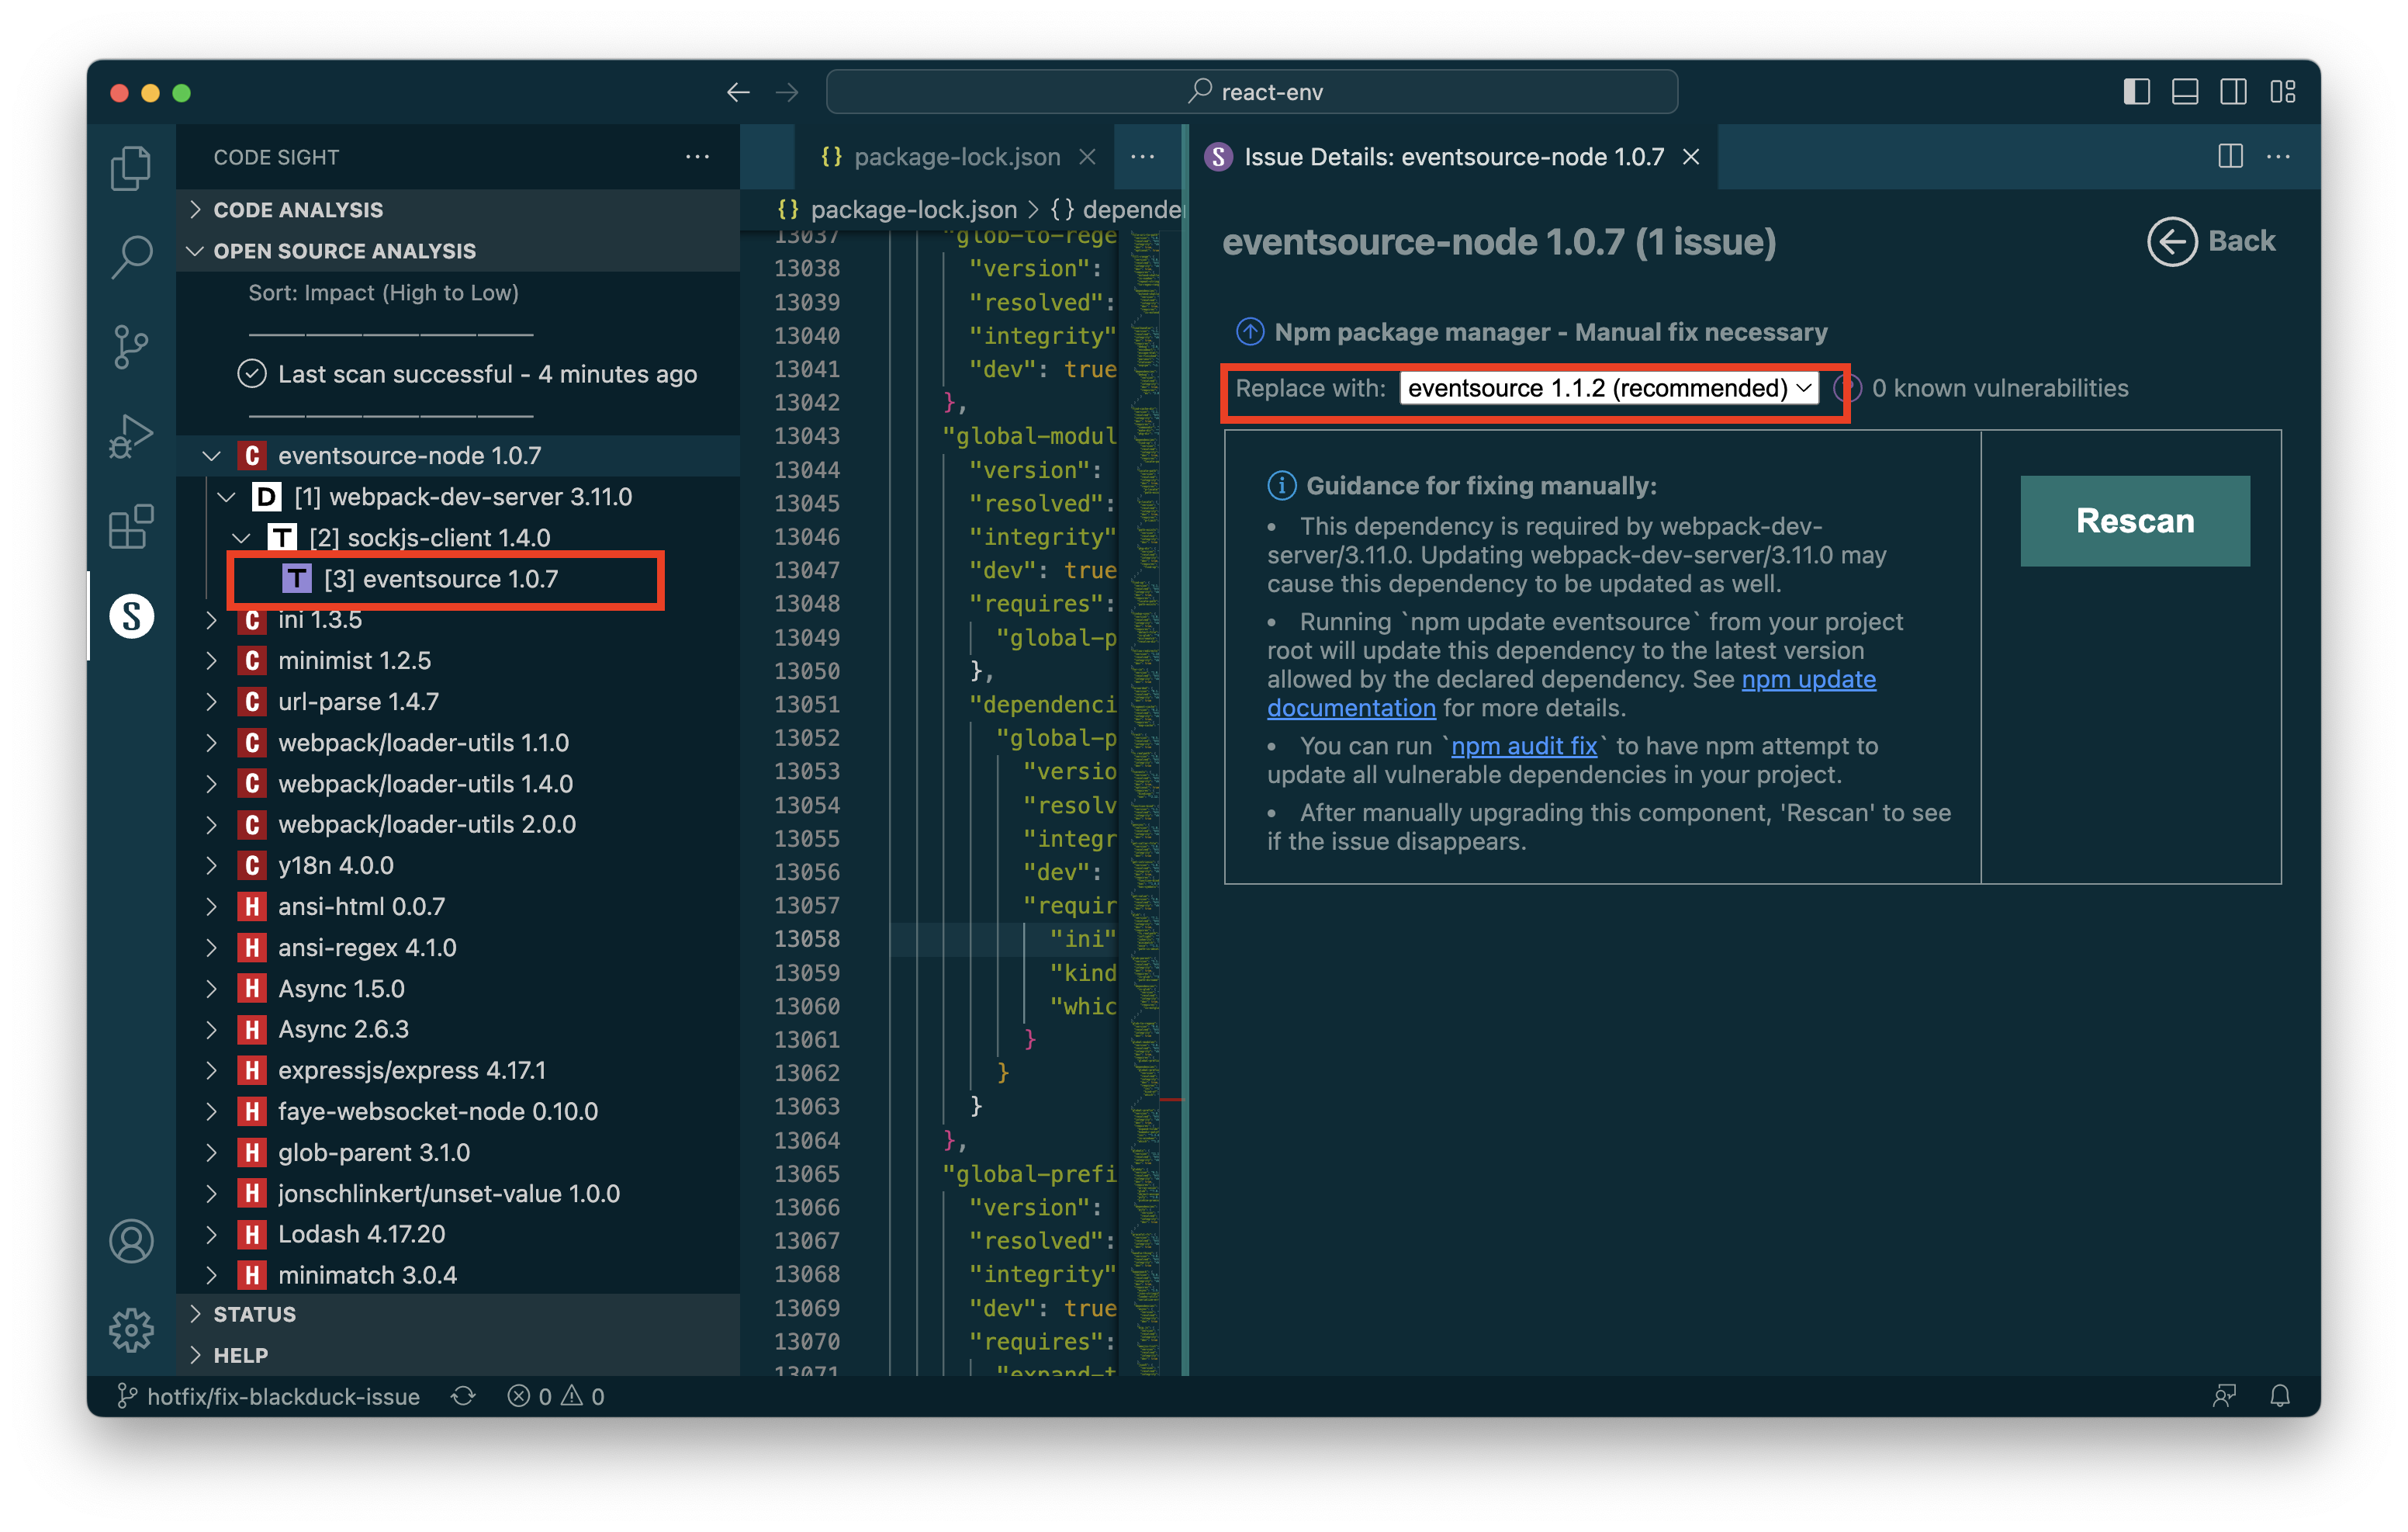2408x1532 pixels.
Task: Close the Issue Details tab
Action: (x=1691, y=157)
